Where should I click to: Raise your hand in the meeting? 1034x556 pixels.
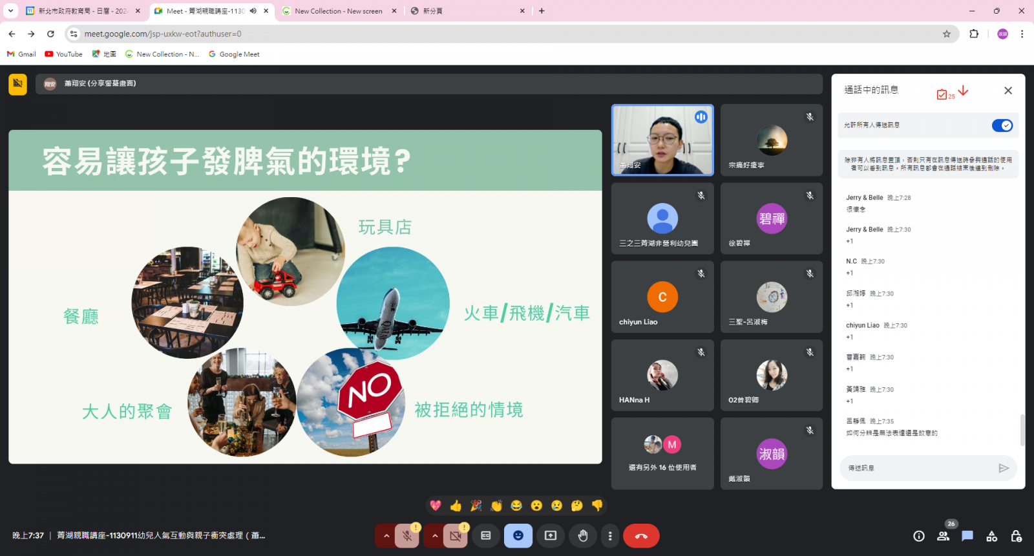tap(583, 536)
